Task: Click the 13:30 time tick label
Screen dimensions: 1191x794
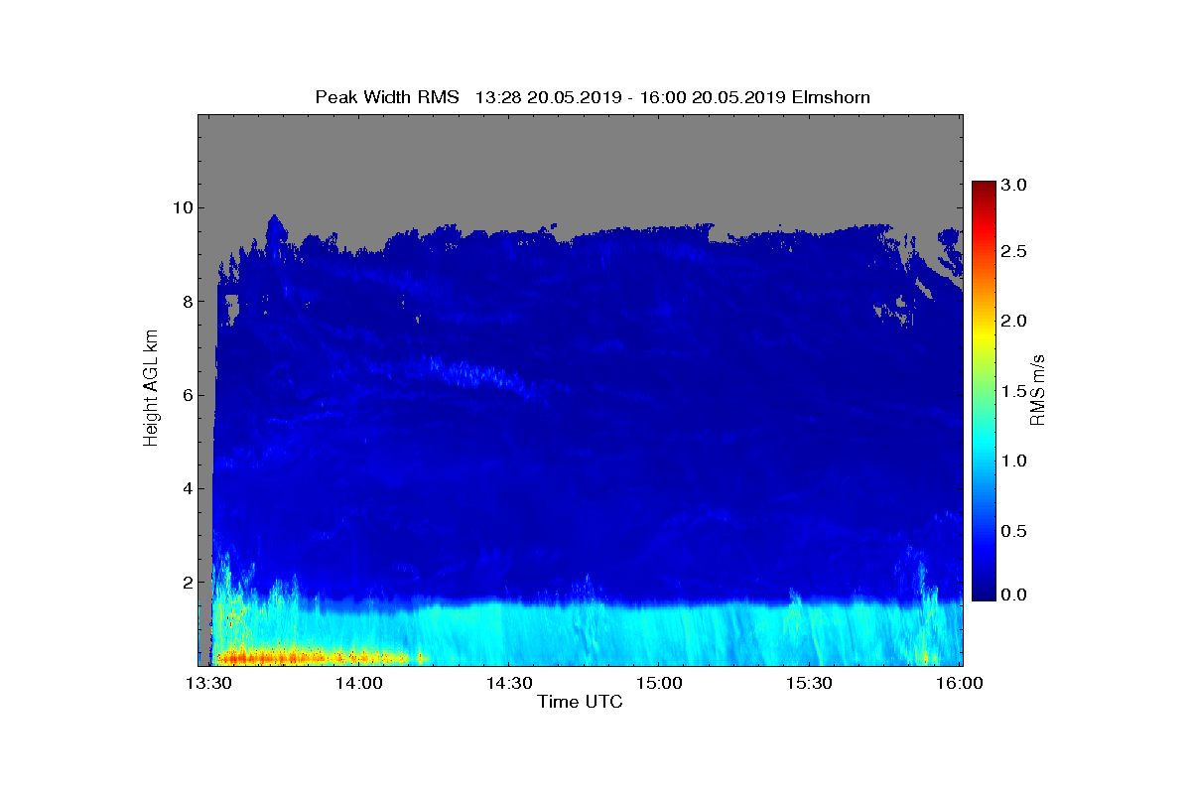Action: [x=209, y=684]
